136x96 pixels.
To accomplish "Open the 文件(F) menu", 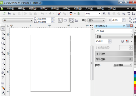I will (10, 8).
